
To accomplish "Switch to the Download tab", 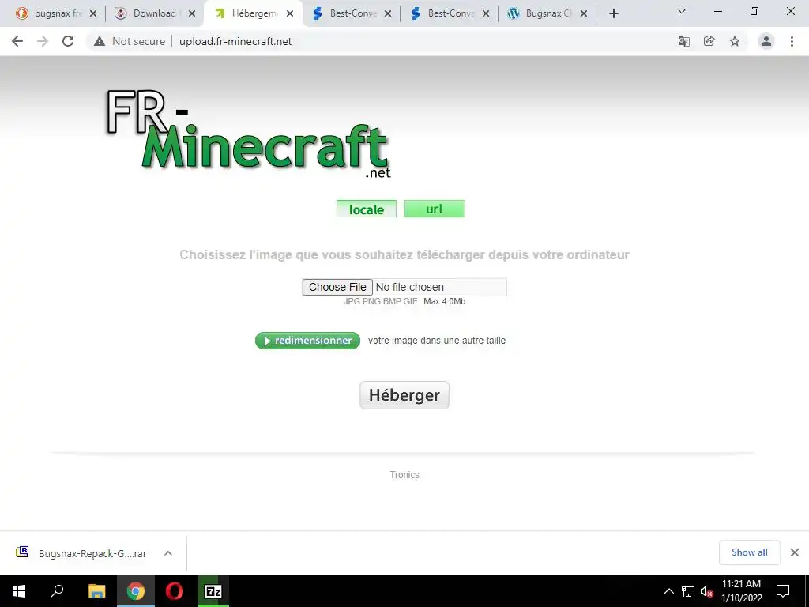I will [x=152, y=13].
